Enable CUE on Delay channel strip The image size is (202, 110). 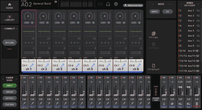[x=188, y=99]
